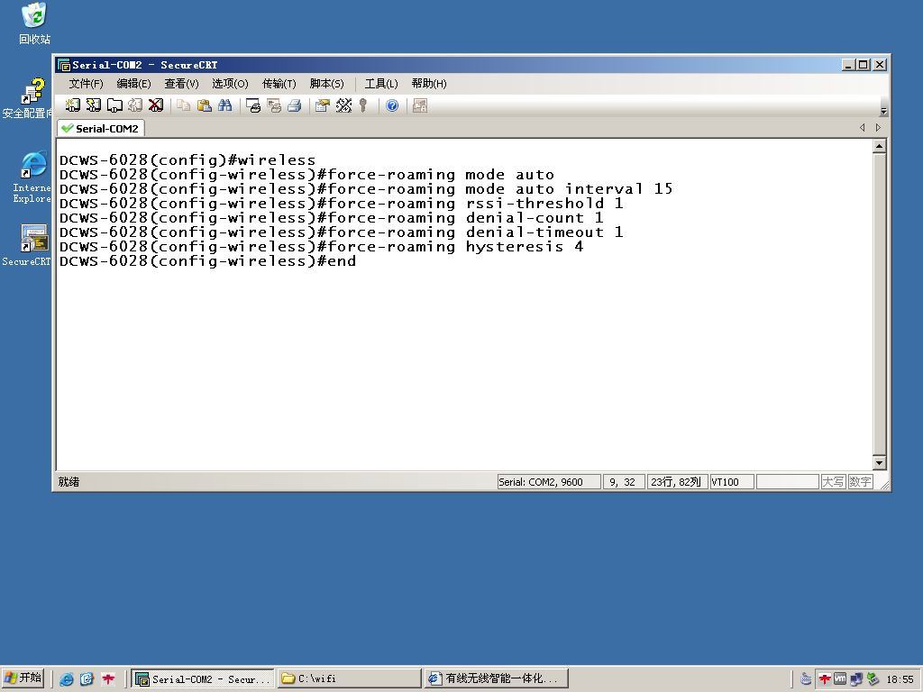Click the '23行, 82列' status field
Viewport: 923px width, 692px height.
(676, 482)
